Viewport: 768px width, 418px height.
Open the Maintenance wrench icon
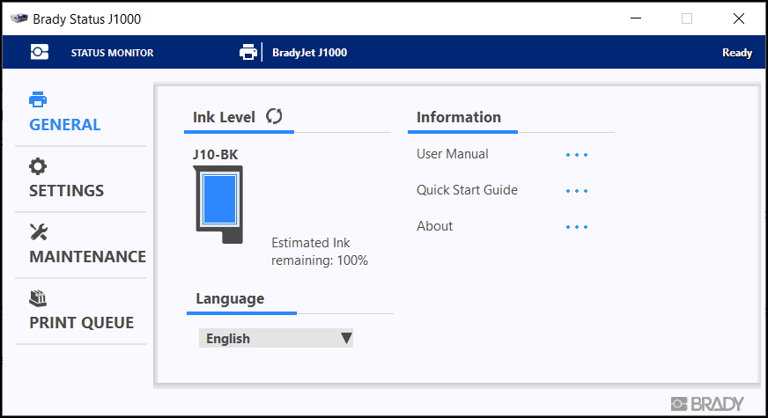tap(38, 232)
